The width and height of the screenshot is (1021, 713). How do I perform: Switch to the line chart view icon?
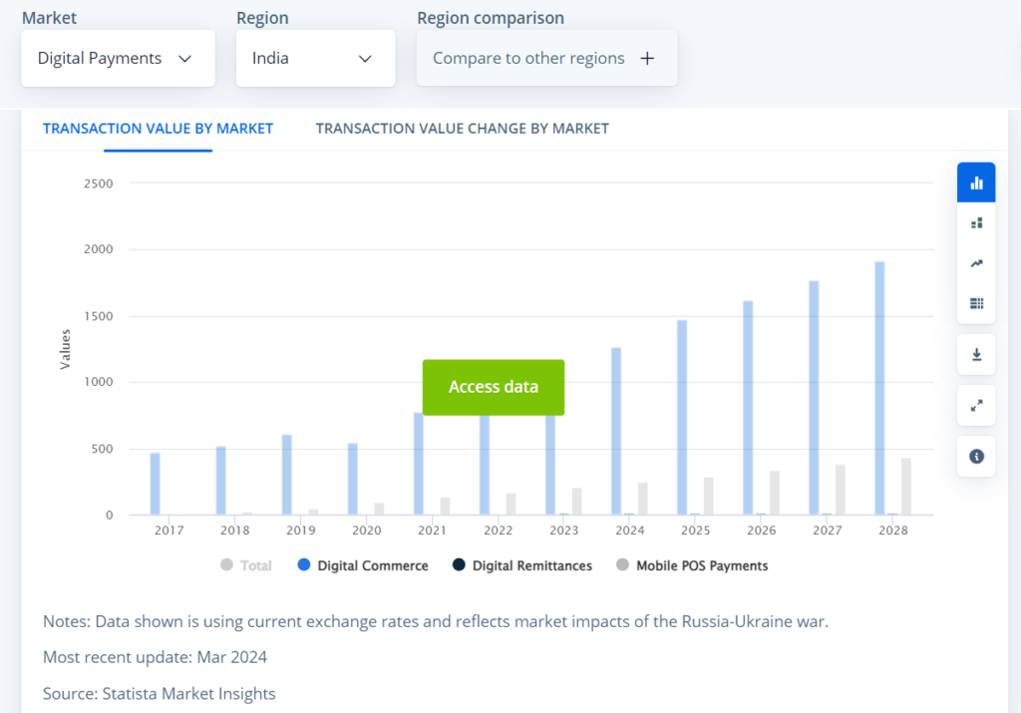[x=976, y=263]
